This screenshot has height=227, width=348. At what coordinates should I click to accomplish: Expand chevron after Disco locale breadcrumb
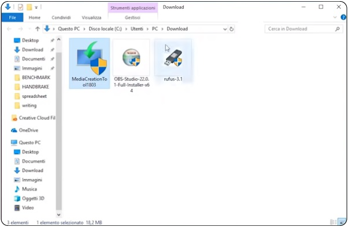tap(126, 29)
